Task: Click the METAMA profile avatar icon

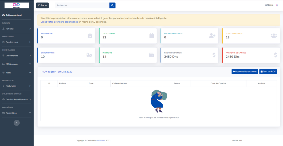Action: tap(277, 6)
